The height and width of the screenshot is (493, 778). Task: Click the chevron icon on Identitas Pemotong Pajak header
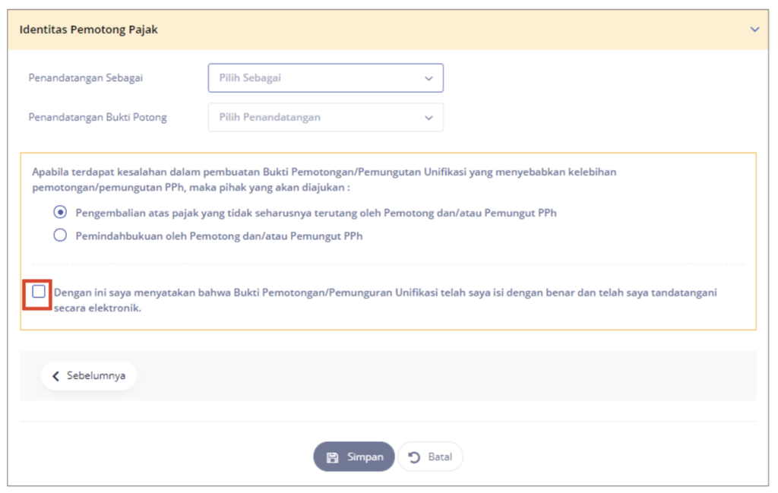(754, 29)
